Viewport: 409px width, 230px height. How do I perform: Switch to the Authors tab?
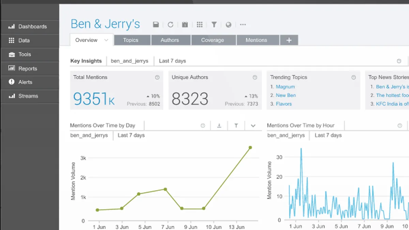171,40
